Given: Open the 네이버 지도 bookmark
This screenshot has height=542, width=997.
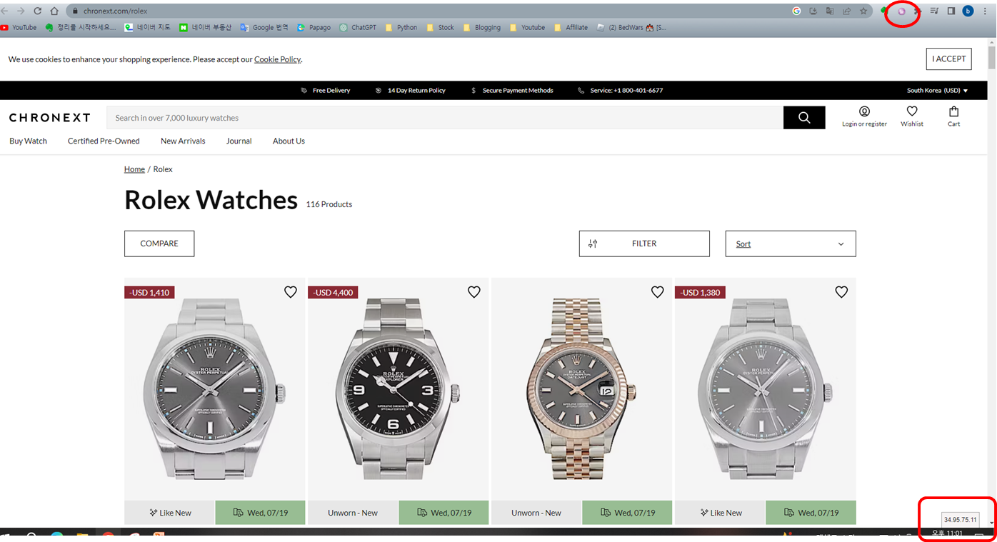Looking at the screenshot, I should pos(147,28).
